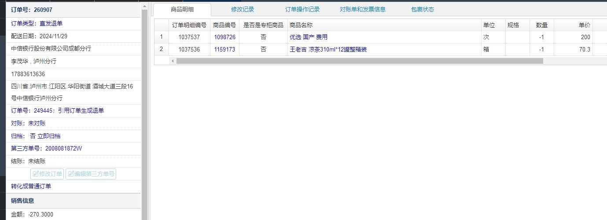This screenshot has height=220, width=607.
Task: Switch to the 修改记录 tab
Action: click(x=243, y=9)
